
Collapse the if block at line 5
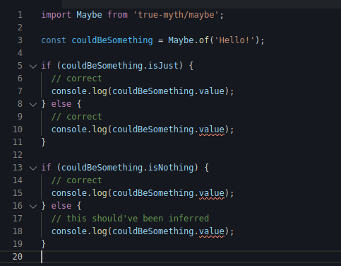[x=33, y=66]
